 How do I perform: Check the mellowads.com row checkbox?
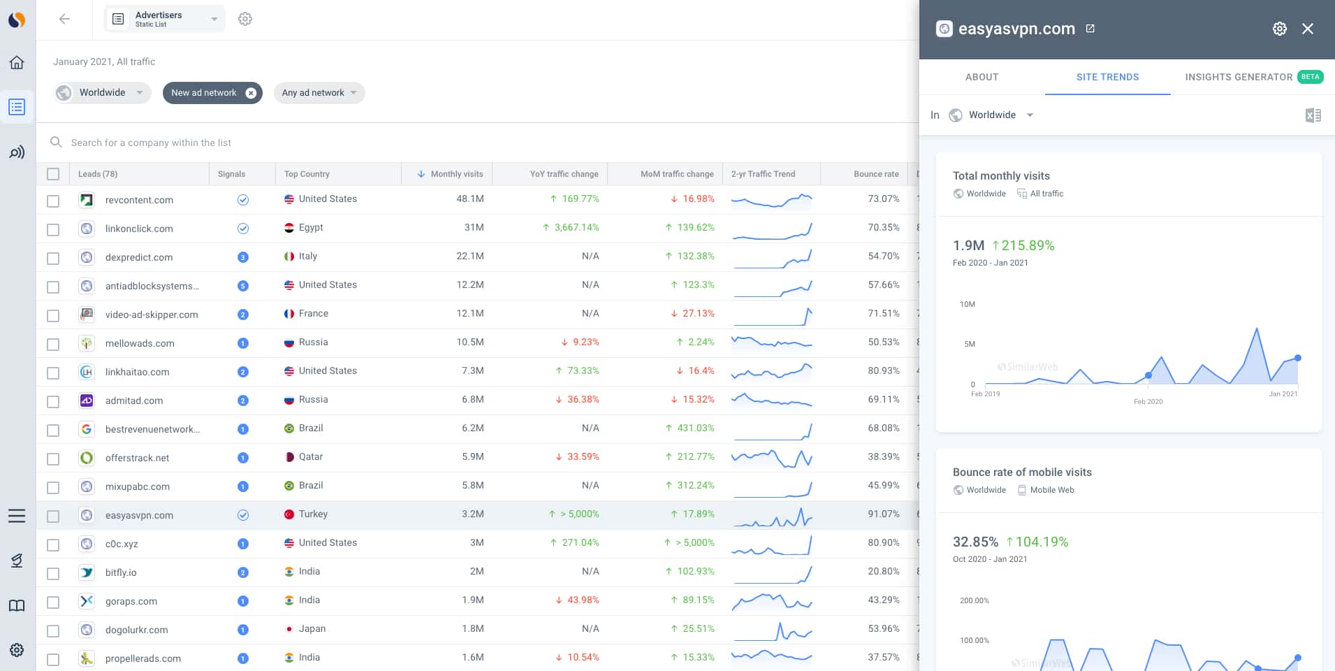coord(53,344)
